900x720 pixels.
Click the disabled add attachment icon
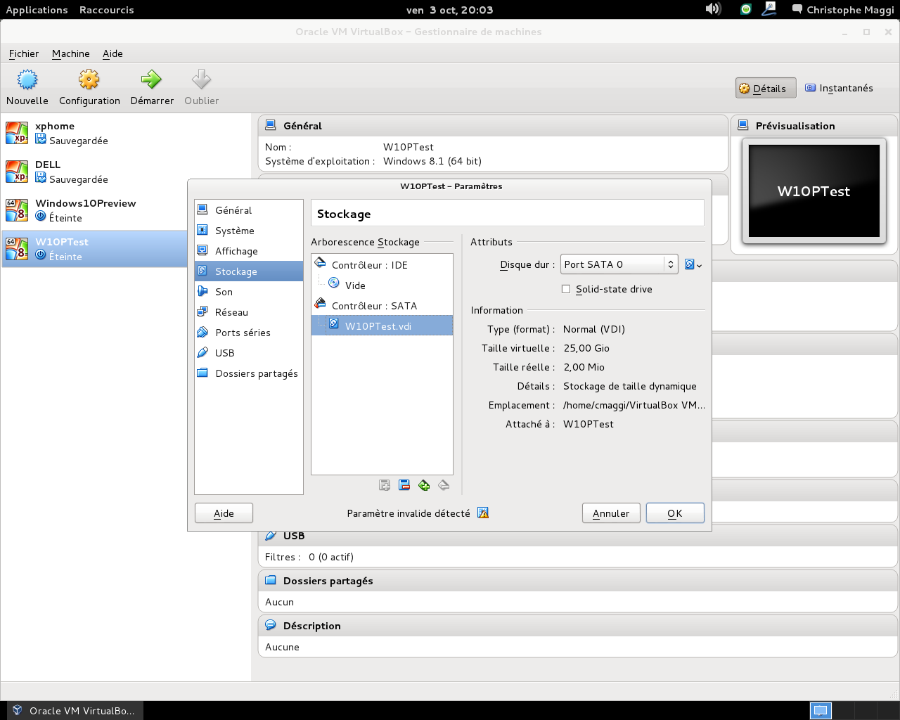click(385, 485)
